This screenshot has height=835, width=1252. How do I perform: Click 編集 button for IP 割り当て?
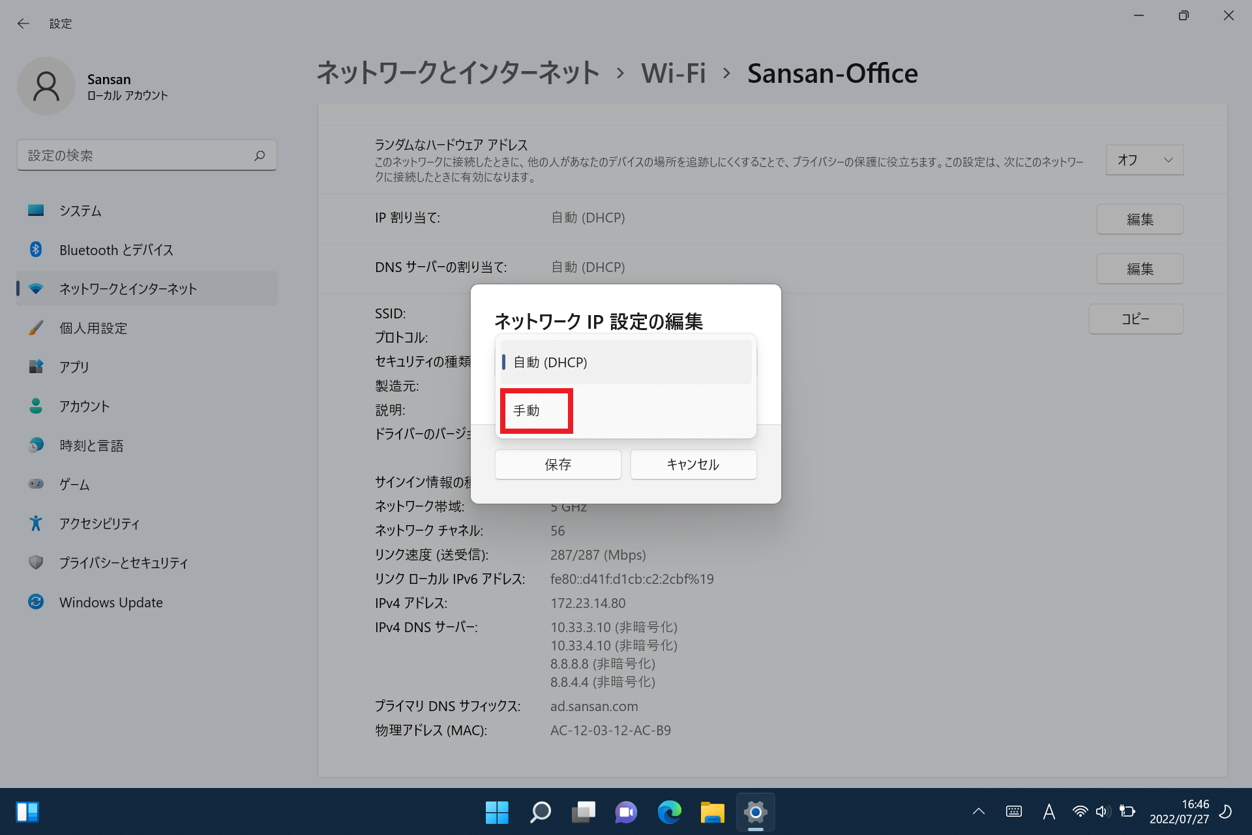1140,219
